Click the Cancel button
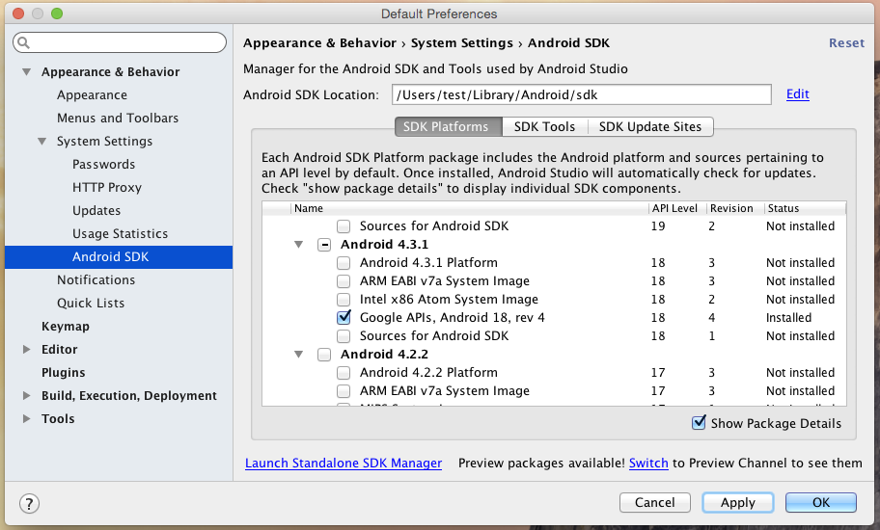Viewport: 880px width, 530px height. coord(655,503)
